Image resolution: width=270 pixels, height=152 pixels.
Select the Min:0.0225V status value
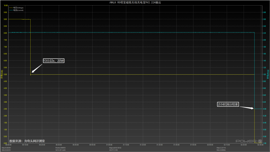coord(6,150)
